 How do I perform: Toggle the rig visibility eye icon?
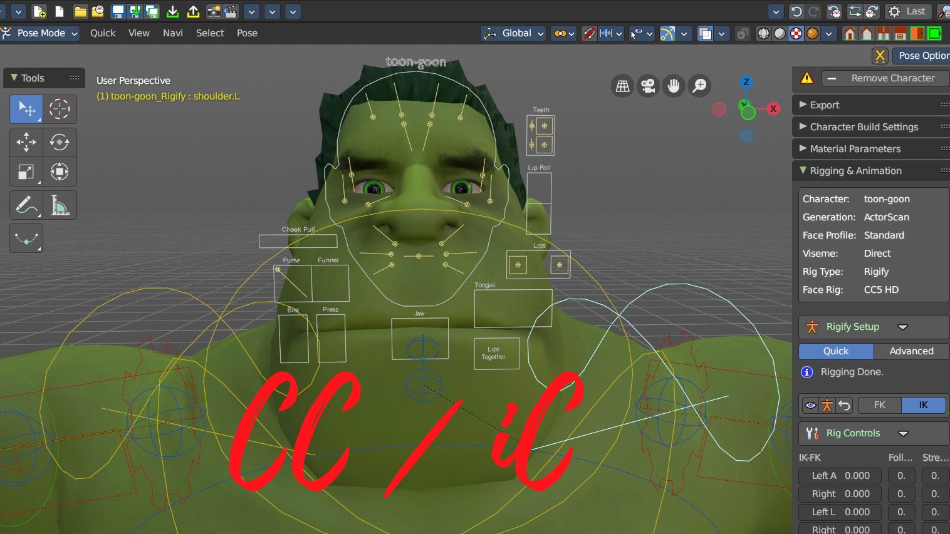810,405
